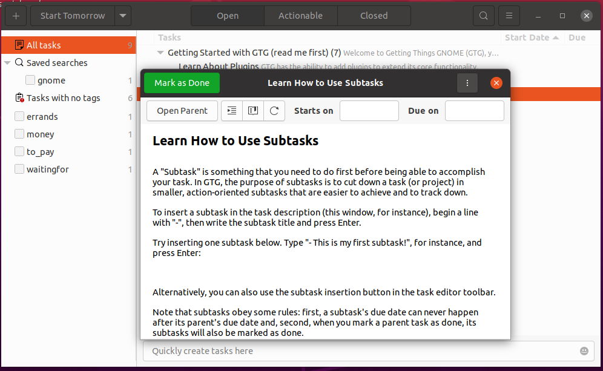Image resolution: width=603 pixels, height=371 pixels.
Task: Click the Open Parent button
Action: click(182, 111)
